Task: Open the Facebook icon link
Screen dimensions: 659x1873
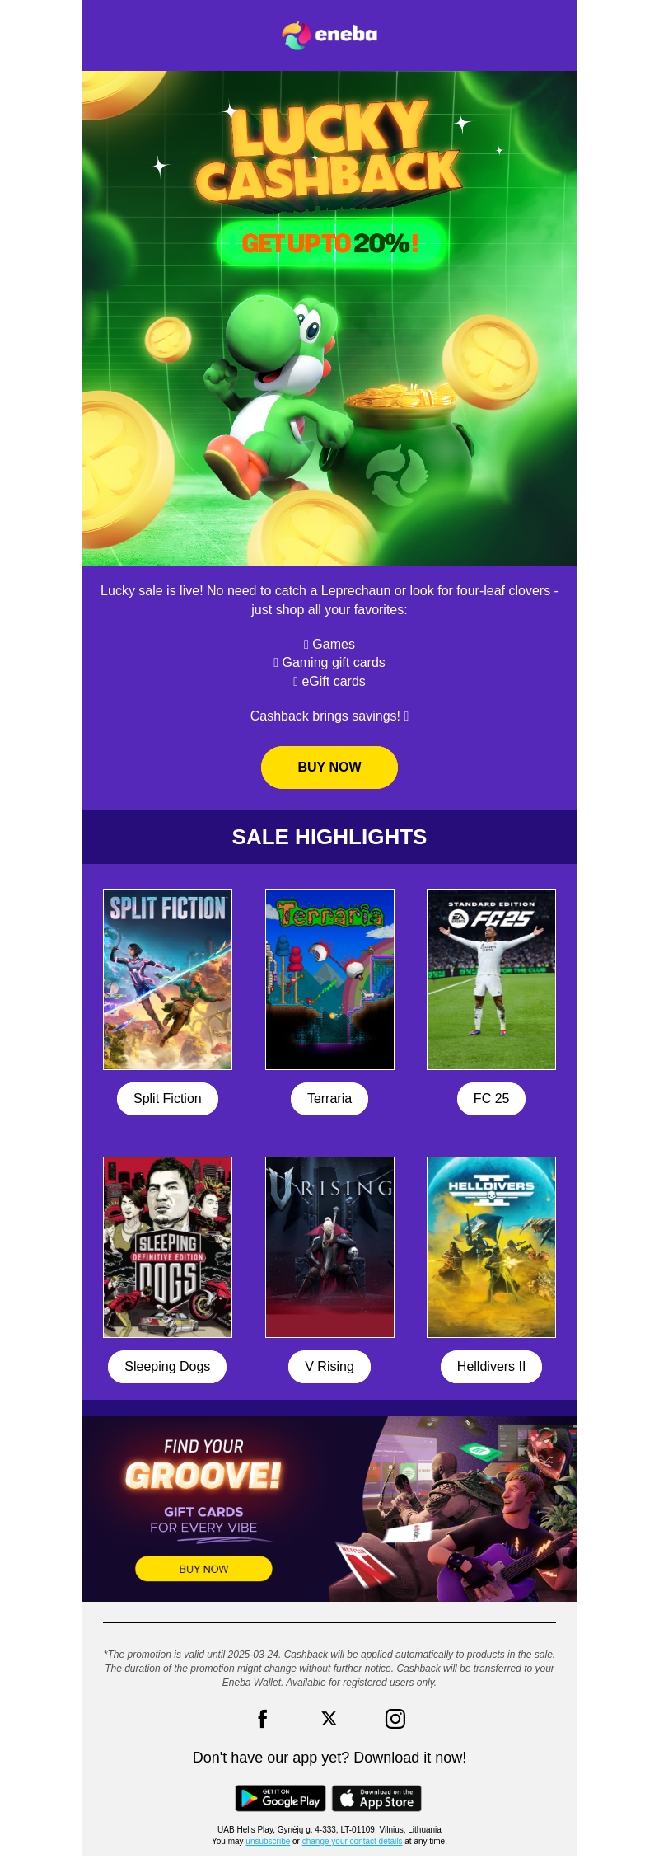Action: coord(263,1718)
